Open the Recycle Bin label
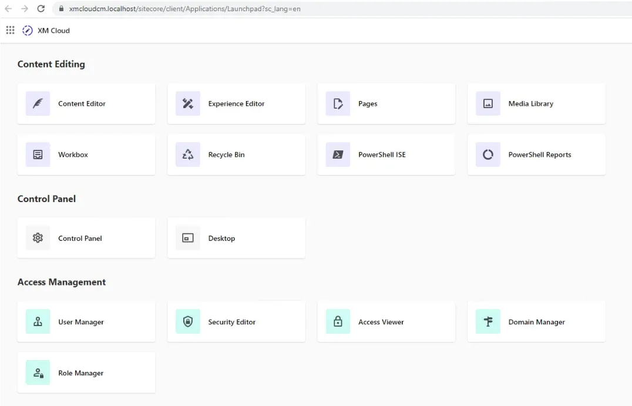The image size is (632, 406). (x=226, y=155)
